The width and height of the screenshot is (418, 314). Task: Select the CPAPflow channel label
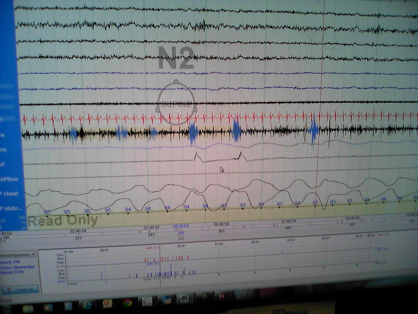click(9, 179)
